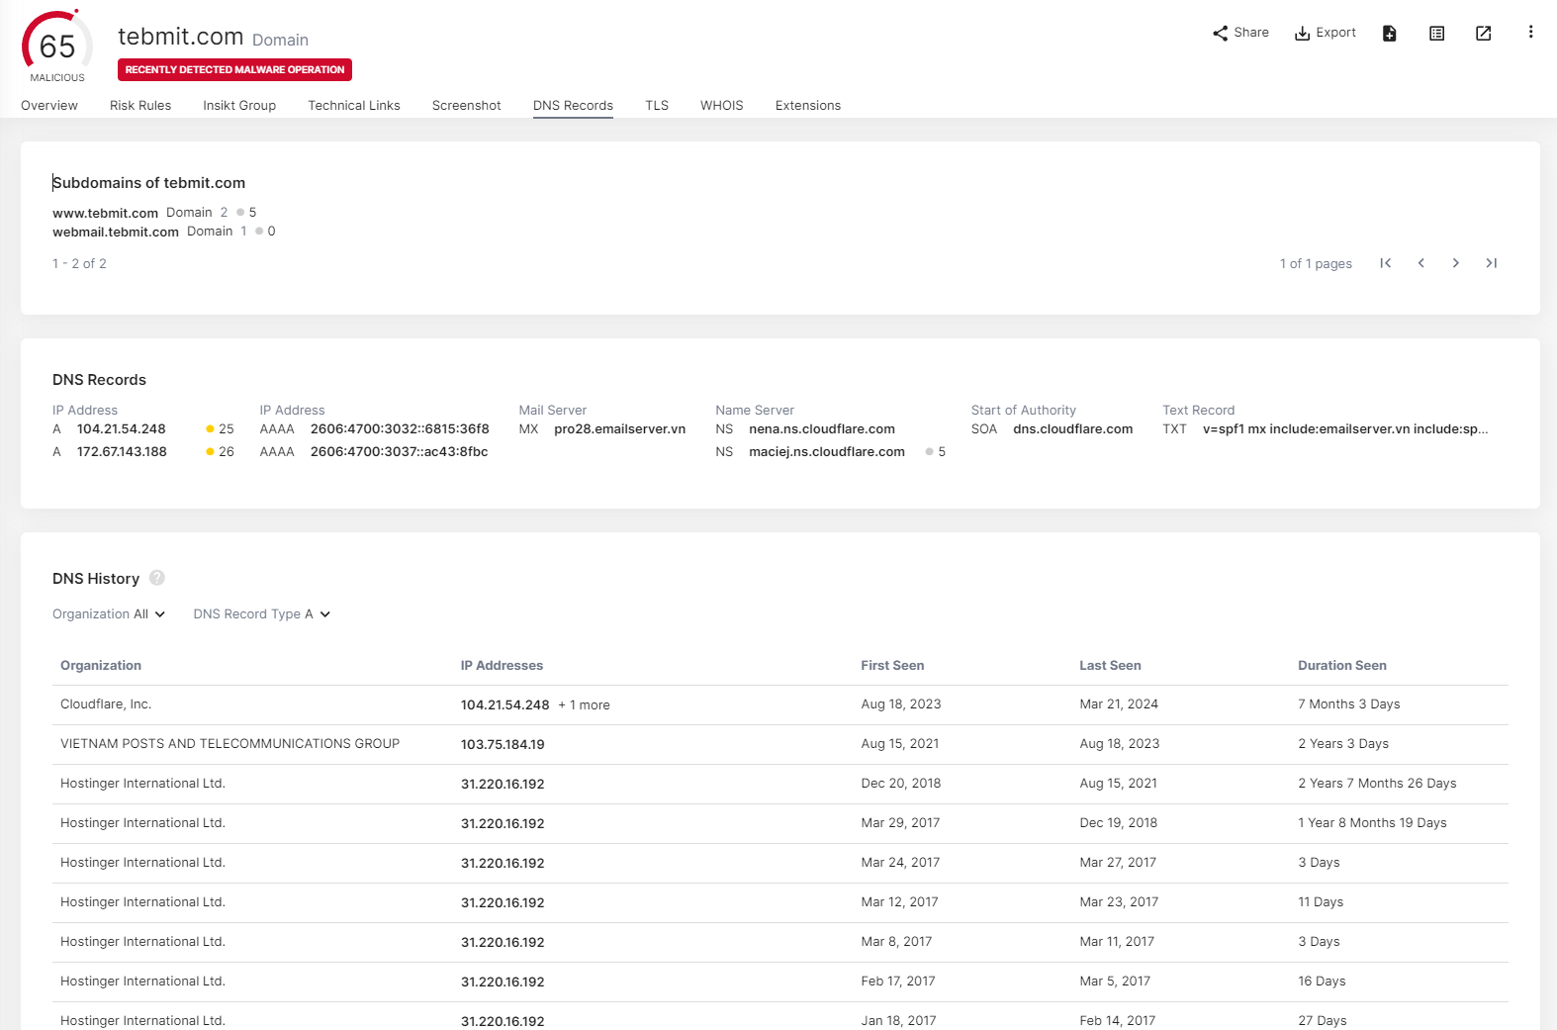
Task: Open the three-dot more options menu
Action: (1530, 33)
